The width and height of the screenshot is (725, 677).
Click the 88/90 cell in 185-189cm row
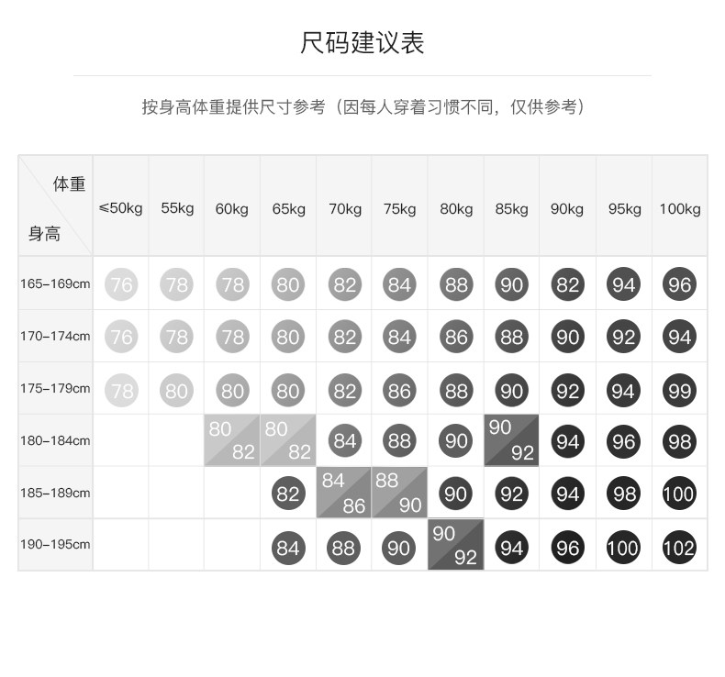point(399,493)
